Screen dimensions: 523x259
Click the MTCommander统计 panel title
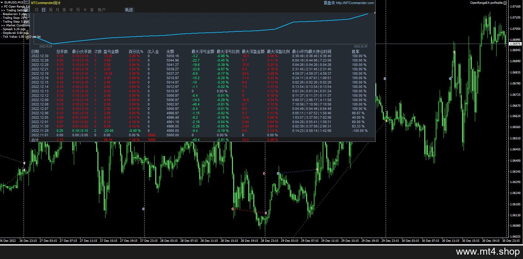46,3
